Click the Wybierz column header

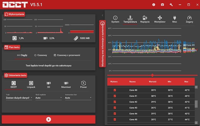click(x=114, y=82)
